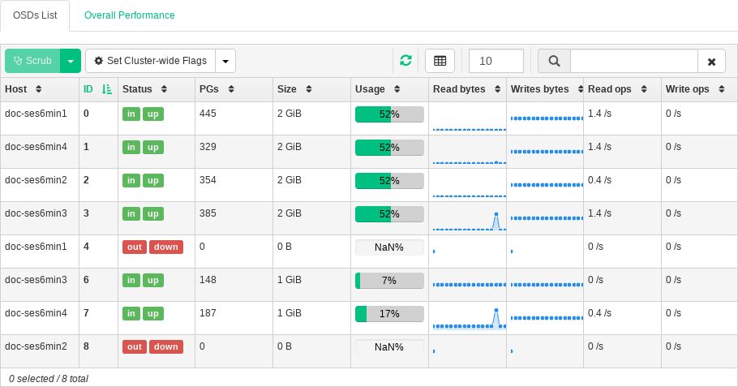
Task: Click the Read ops column sort arrows
Action: click(x=642, y=89)
